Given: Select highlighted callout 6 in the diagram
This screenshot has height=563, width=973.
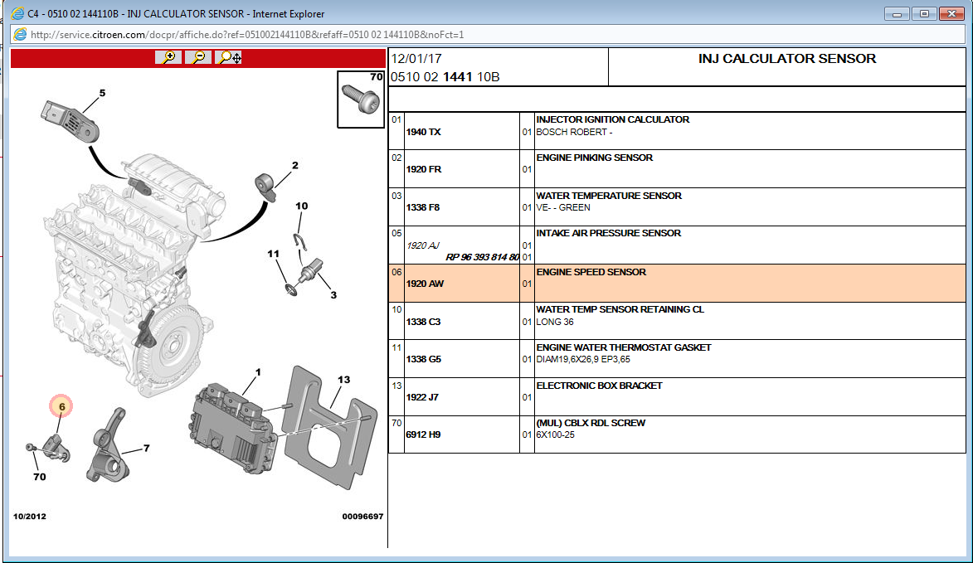Looking at the screenshot, I should point(61,407).
